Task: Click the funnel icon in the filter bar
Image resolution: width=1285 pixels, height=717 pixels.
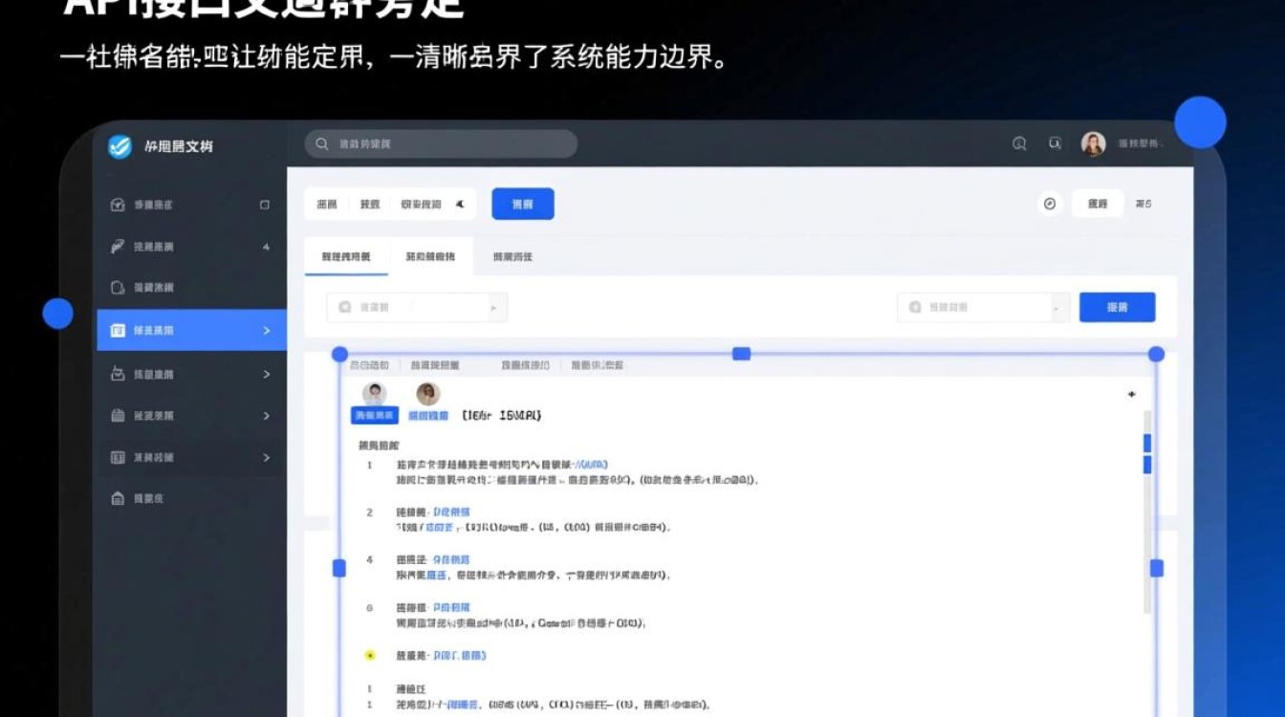Action: point(458,204)
